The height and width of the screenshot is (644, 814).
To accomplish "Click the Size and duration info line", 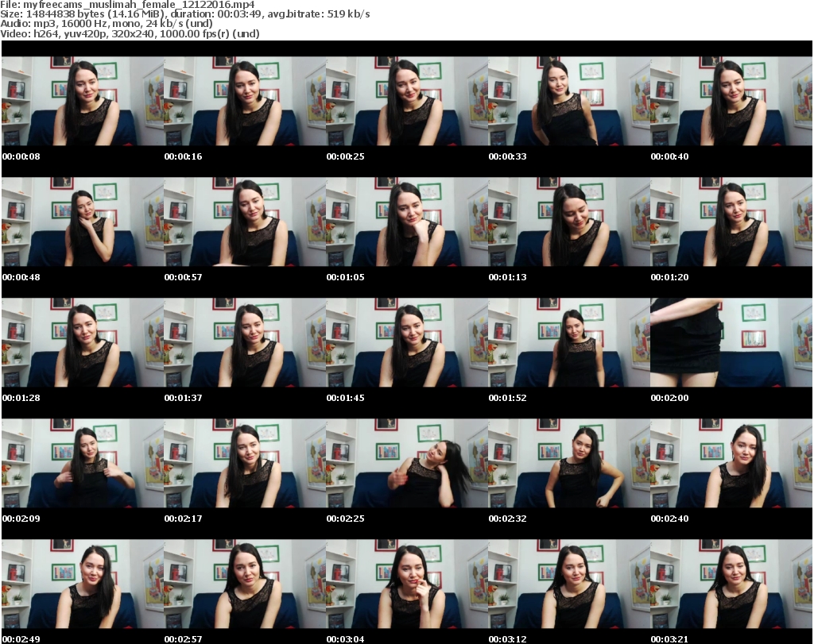I will tap(184, 14).
